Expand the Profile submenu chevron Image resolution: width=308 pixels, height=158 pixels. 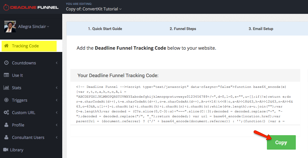(56, 125)
